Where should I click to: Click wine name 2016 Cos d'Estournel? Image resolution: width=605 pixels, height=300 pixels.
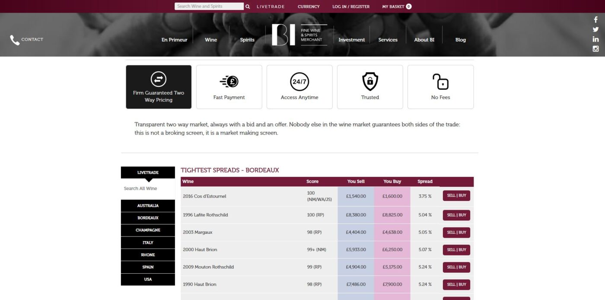[204, 196]
